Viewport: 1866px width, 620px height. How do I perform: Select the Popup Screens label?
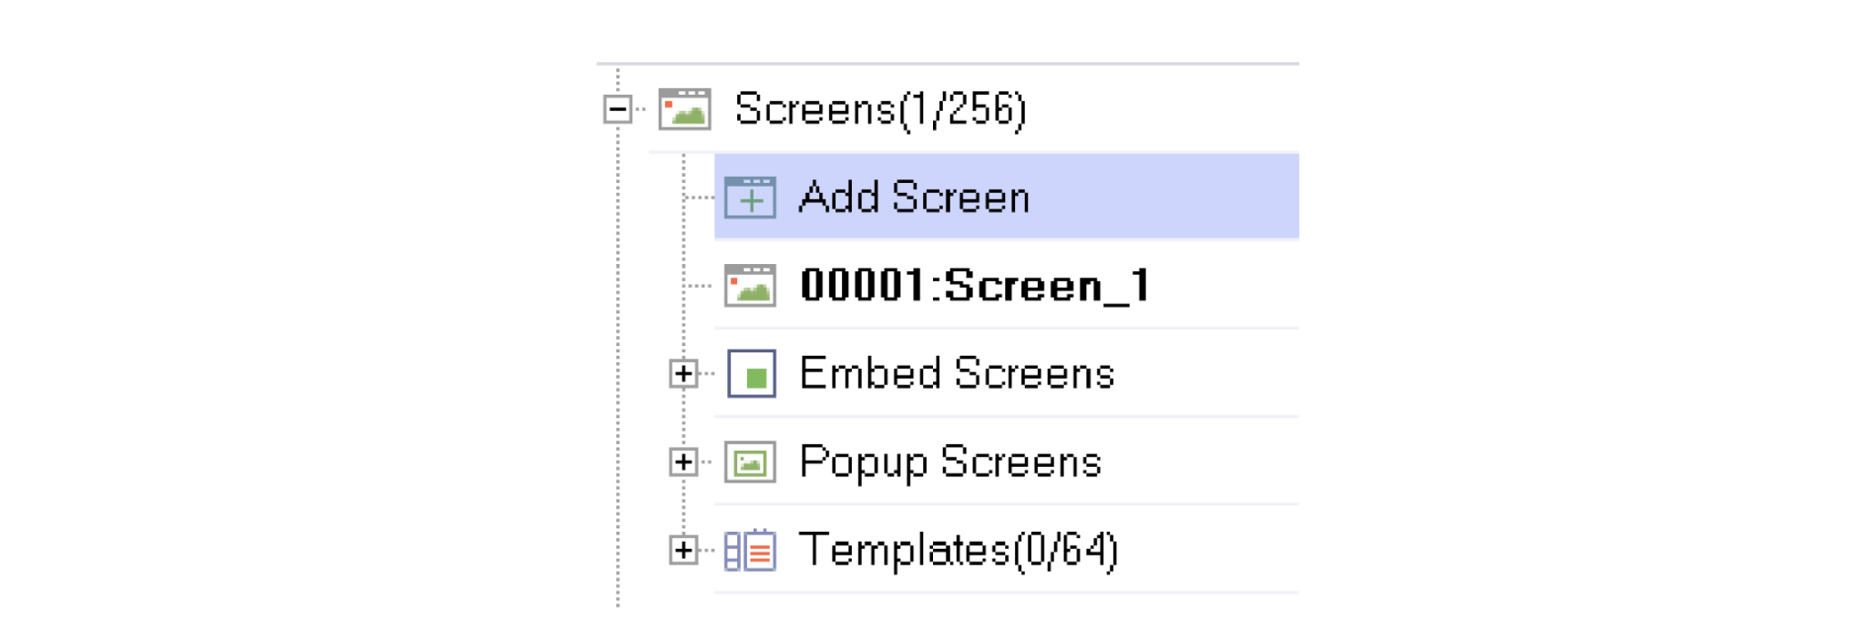[x=950, y=462]
